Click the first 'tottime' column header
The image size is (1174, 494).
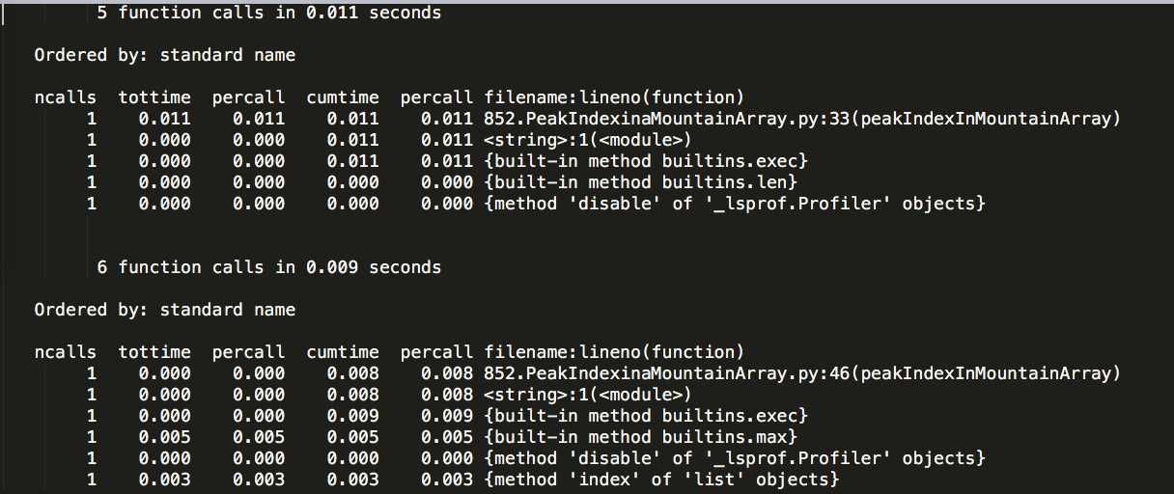pyautogui.click(x=154, y=97)
